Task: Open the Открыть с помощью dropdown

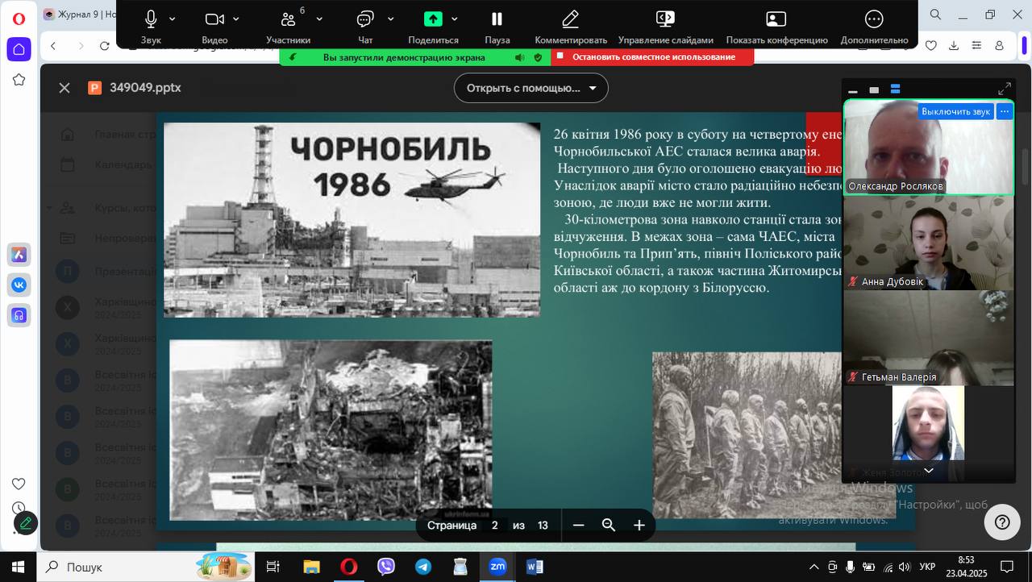Action: (x=531, y=88)
